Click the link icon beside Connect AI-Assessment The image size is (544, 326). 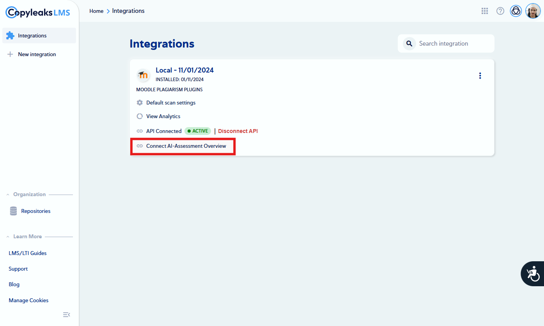[140, 146]
